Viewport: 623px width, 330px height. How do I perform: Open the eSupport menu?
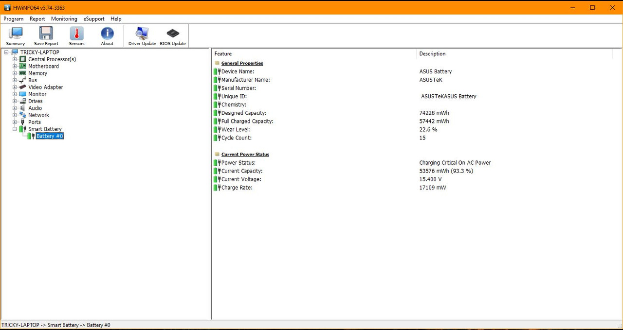pos(94,19)
